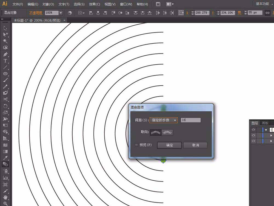Select the Pencil tool
Viewport: 274px width, 206px height.
coord(5,86)
